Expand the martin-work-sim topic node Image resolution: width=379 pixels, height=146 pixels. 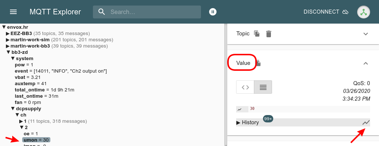point(8,39)
